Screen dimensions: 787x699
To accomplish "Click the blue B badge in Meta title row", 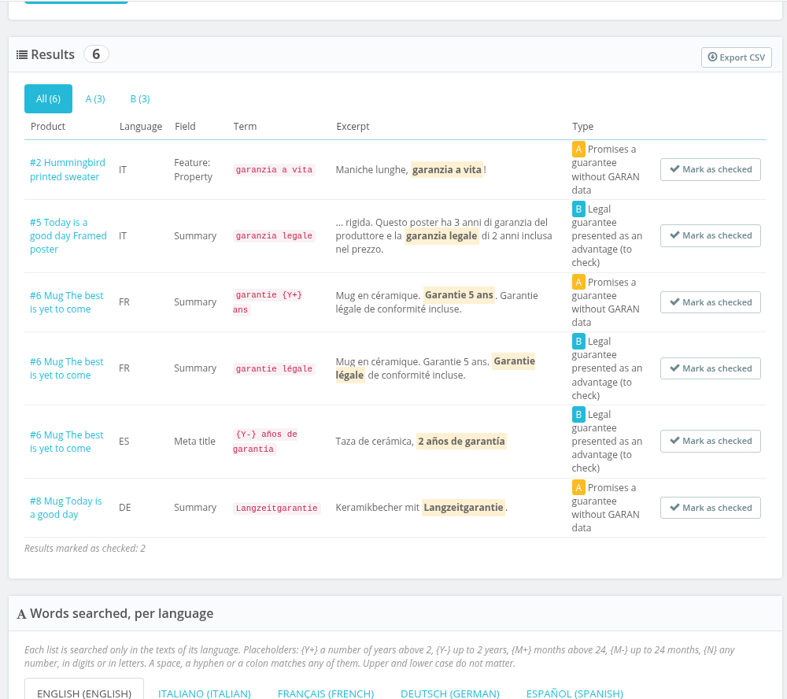I will click(578, 414).
